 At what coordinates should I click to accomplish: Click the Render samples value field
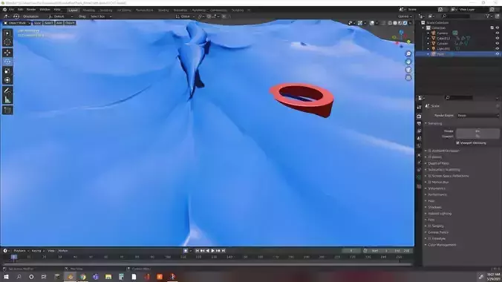[x=477, y=131]
